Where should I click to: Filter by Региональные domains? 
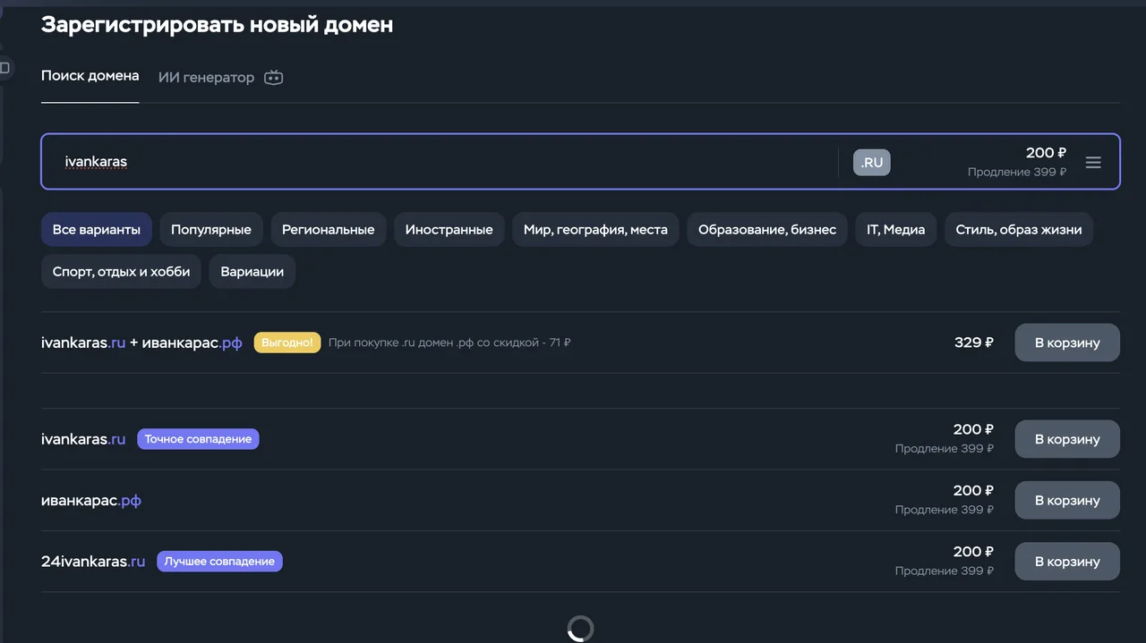click(x=329, y=230)
